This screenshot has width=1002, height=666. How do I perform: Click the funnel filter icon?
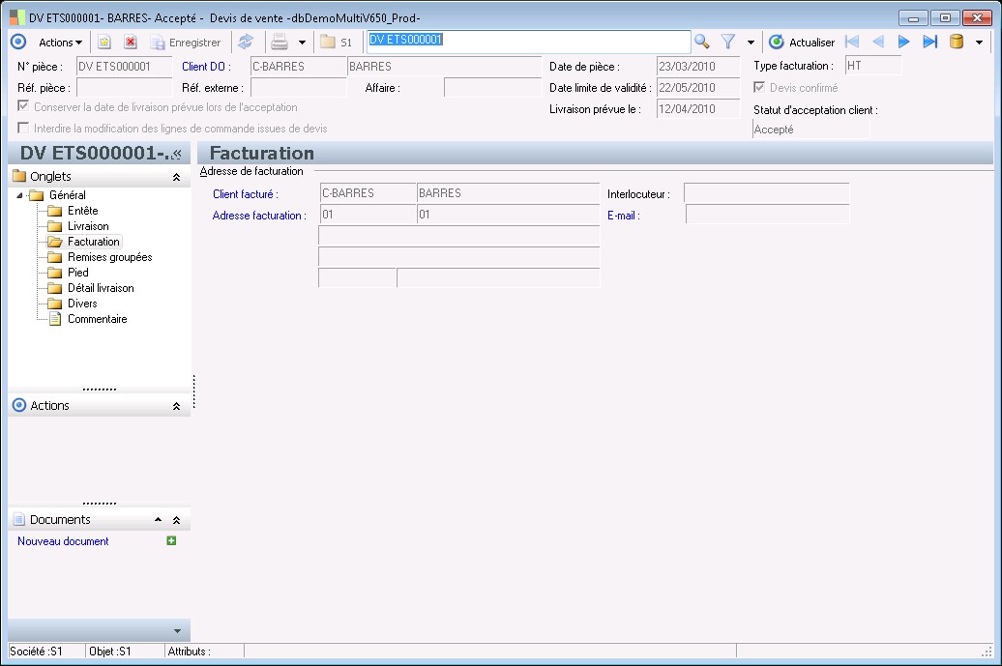728,42
